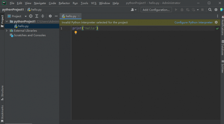Click inside print('hello') code line
This screenshot has width=224, height=124.
(85, 28)
